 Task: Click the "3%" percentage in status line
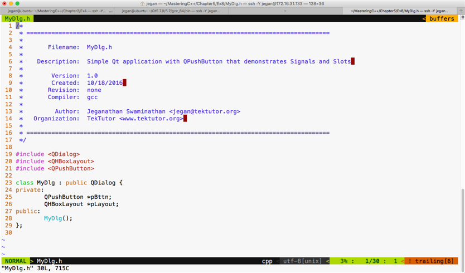[x=343, y=261]
